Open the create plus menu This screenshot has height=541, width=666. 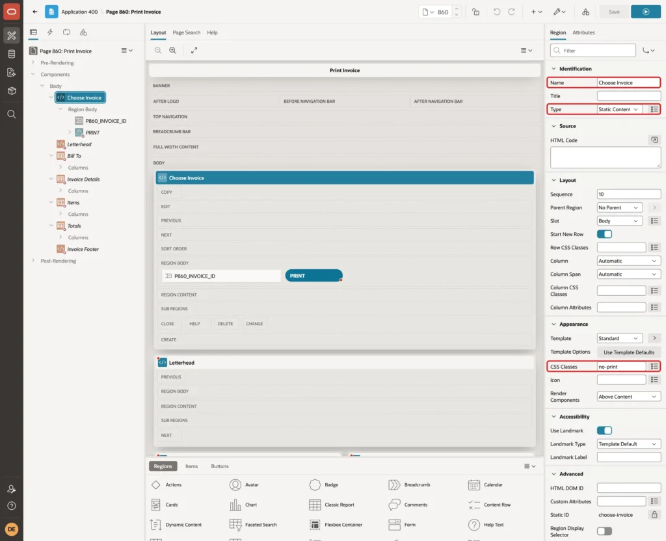pyautogui.click(x=537, y=12)
